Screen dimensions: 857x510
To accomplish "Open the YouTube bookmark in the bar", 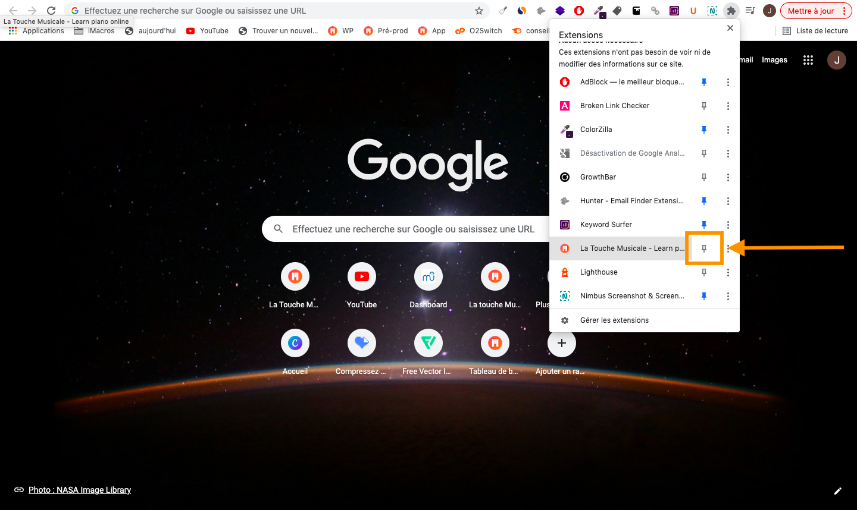I will pyautogui.click(x=207, y=31).
